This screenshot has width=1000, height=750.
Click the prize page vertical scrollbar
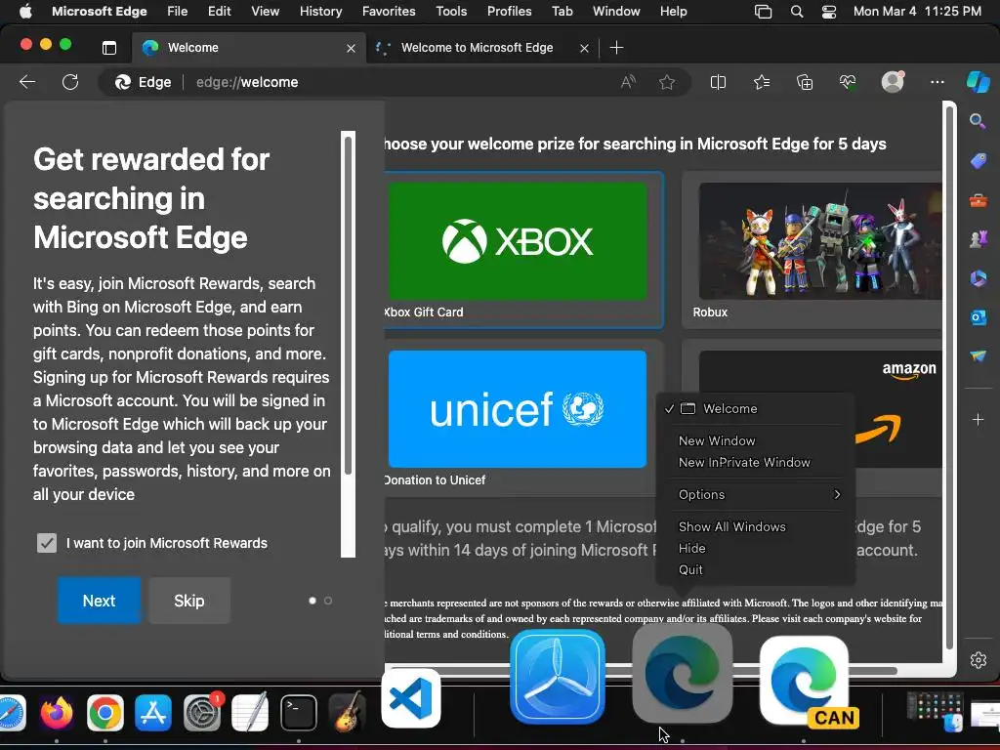[950, 376]
